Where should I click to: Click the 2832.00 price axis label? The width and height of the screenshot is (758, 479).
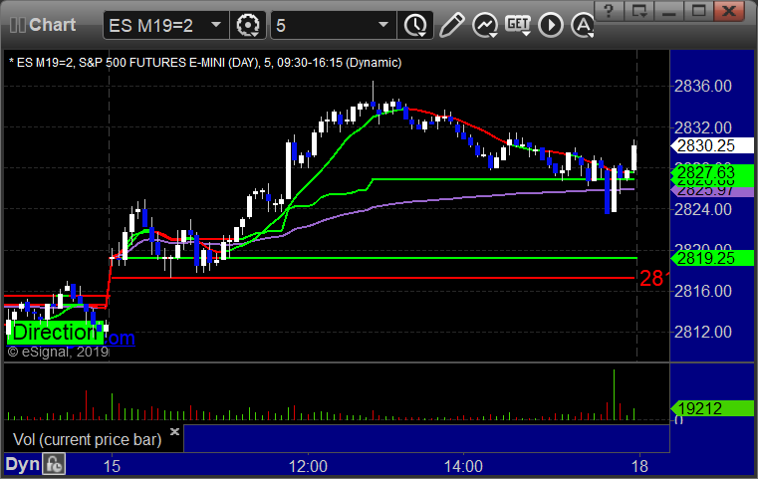pos(703,127)
